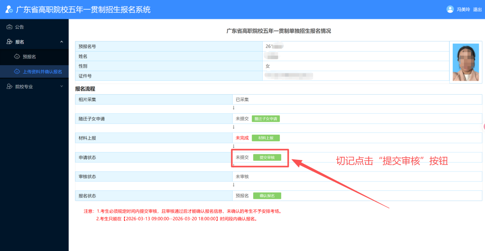485x251 pixels.
Task: Go to the 上传资料并确认报名 submenu entry
Action: pos(42,71)
